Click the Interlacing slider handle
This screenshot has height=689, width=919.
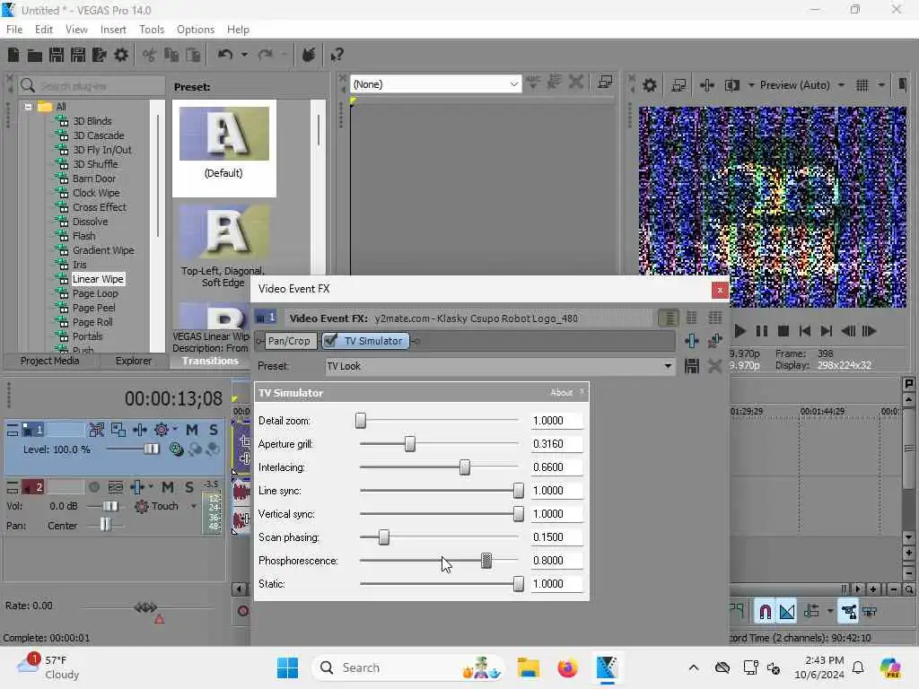(465, 467)
